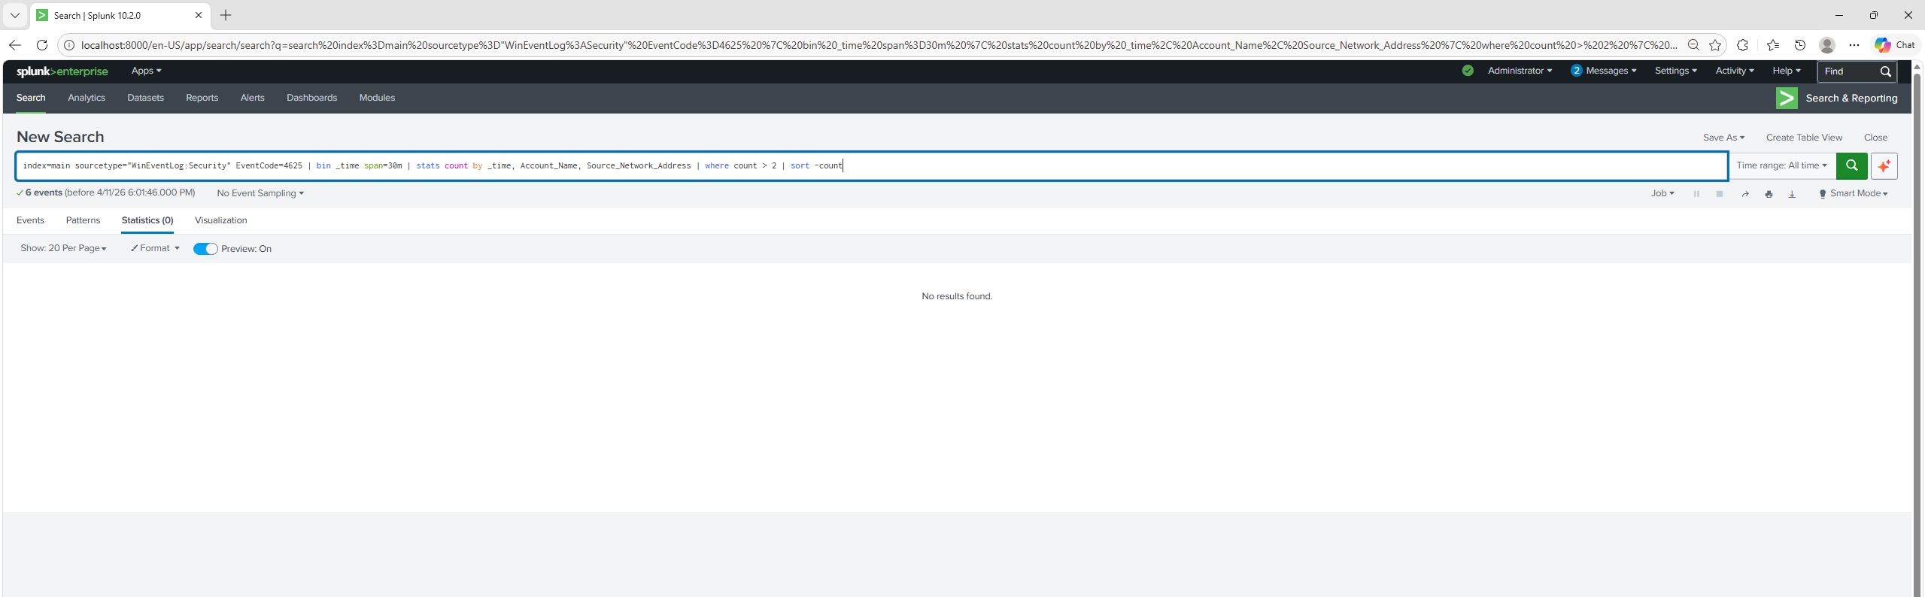Click the Close search link
1925x597 pixels.
(1875, 138)
